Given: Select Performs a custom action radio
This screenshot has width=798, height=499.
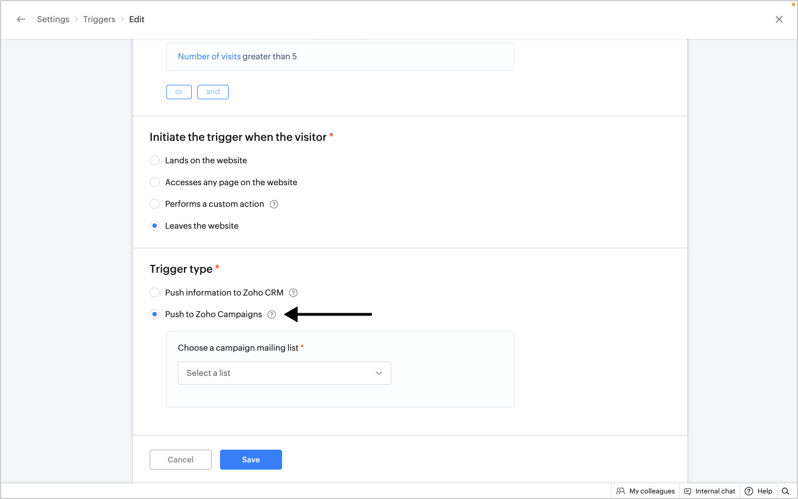Looking at the screenshot, I should (155, 204).
